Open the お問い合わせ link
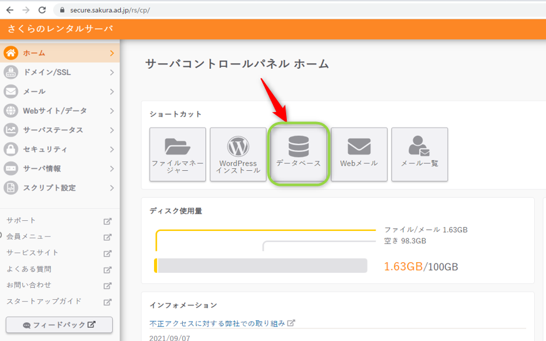 click(x=29, y=285)
